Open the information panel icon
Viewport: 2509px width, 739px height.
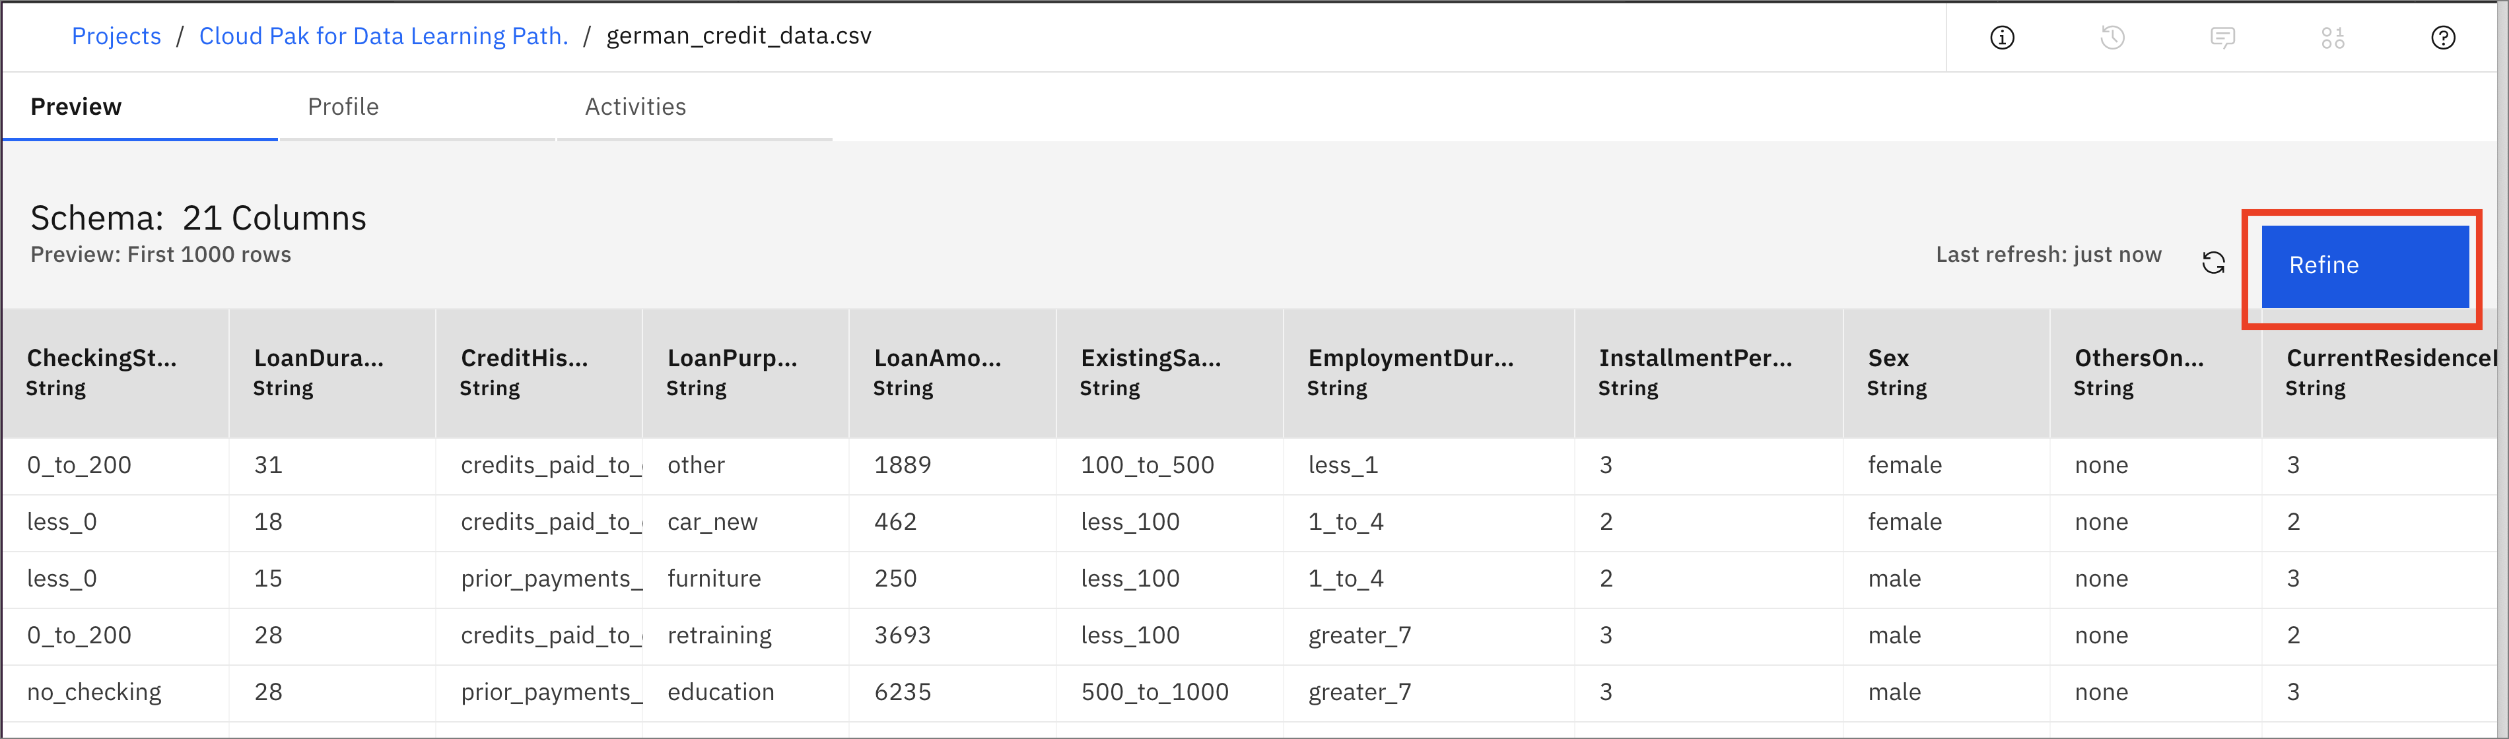pos(2001,38)
